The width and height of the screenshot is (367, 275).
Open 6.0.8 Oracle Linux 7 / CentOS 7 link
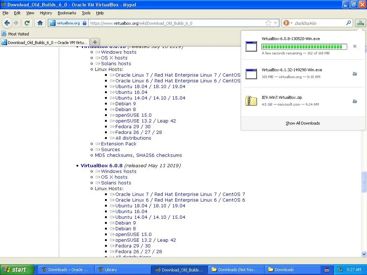[180, 194]
